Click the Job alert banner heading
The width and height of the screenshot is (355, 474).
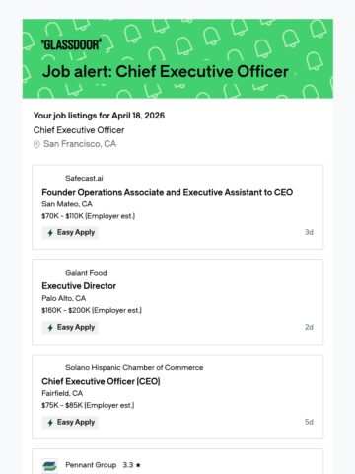tap(166, 72)
